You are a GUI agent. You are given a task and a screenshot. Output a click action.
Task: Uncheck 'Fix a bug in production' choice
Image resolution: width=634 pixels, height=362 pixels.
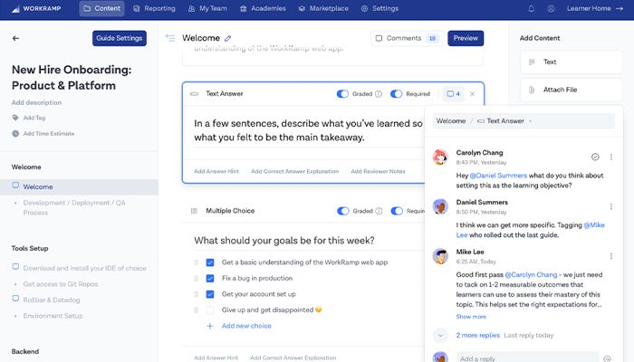210,279
